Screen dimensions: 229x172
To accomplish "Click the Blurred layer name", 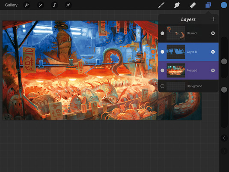I will point(192,33).
